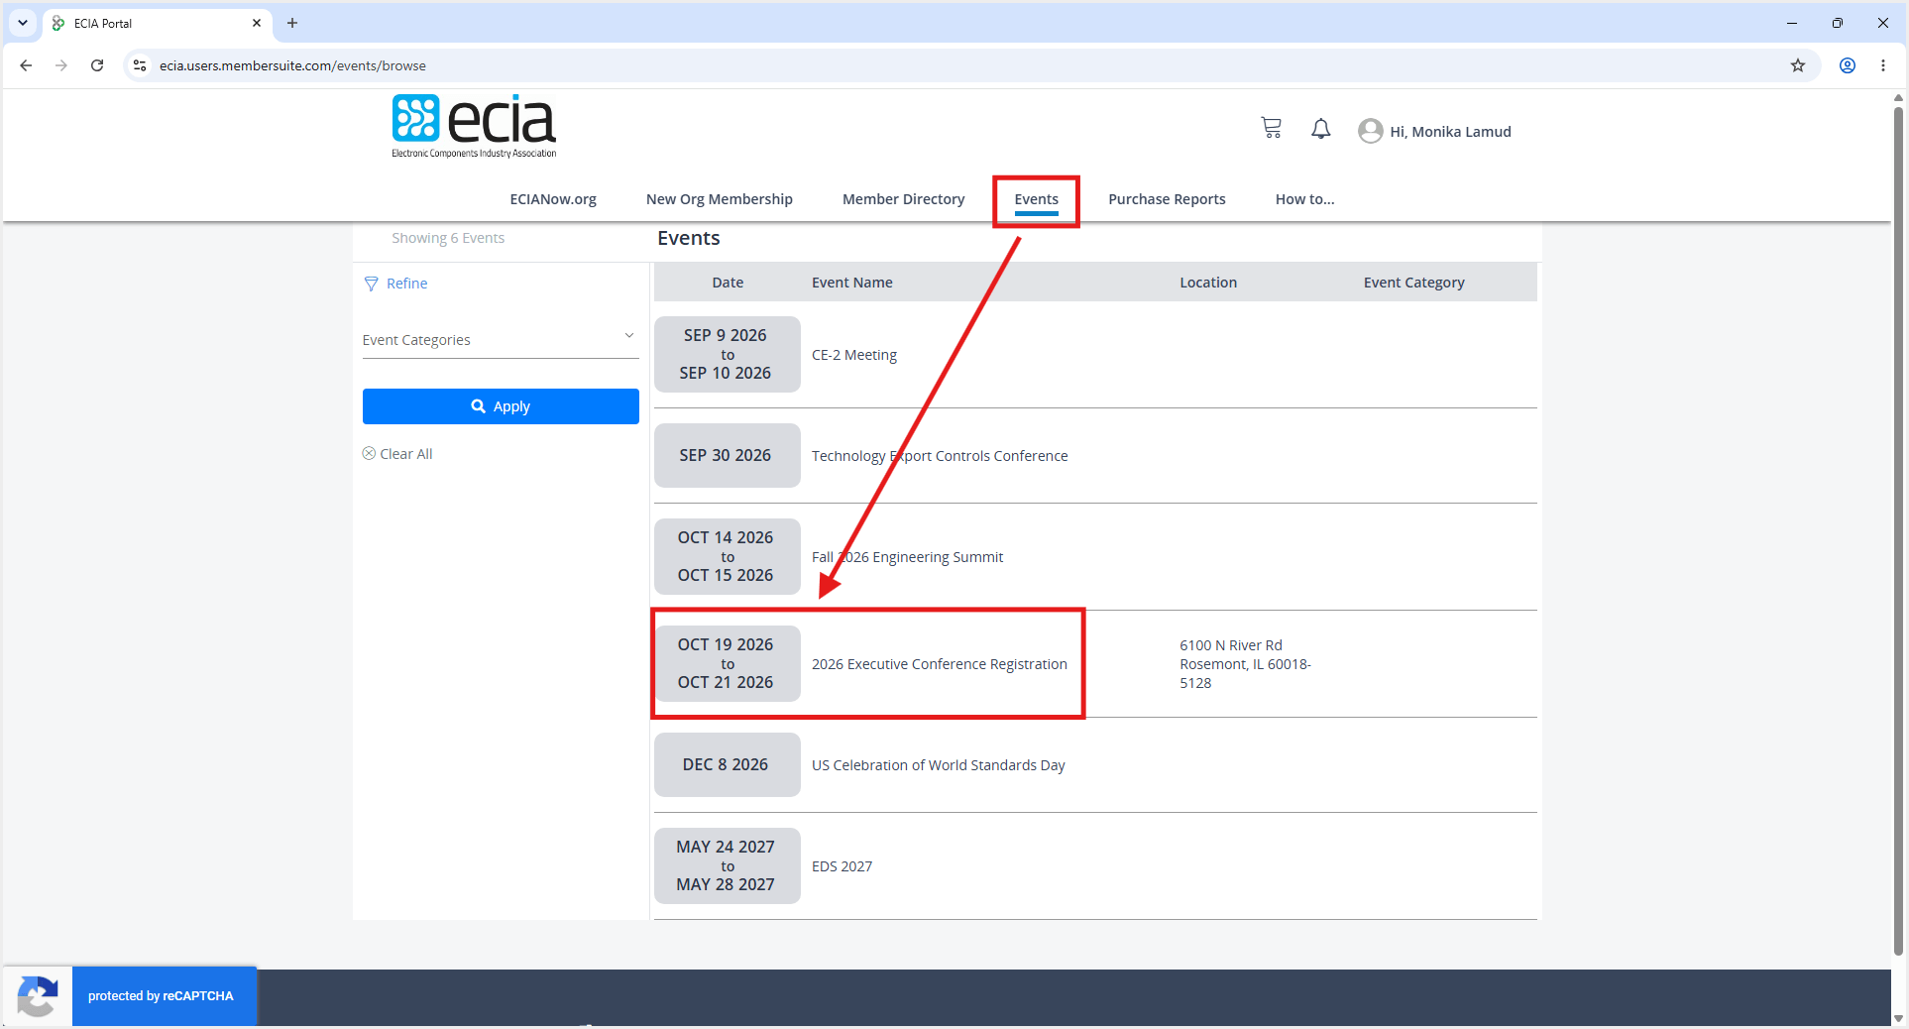1909x1029 pixels.
Task: Expand the Event Categories dropdown
Action: coord(501,339)
